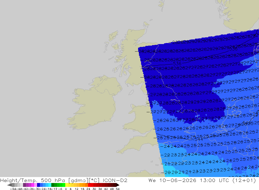Select the bright yellow legend swatch at 0
259x190 pixels.
pyautogui.click(x=67, y=185)
